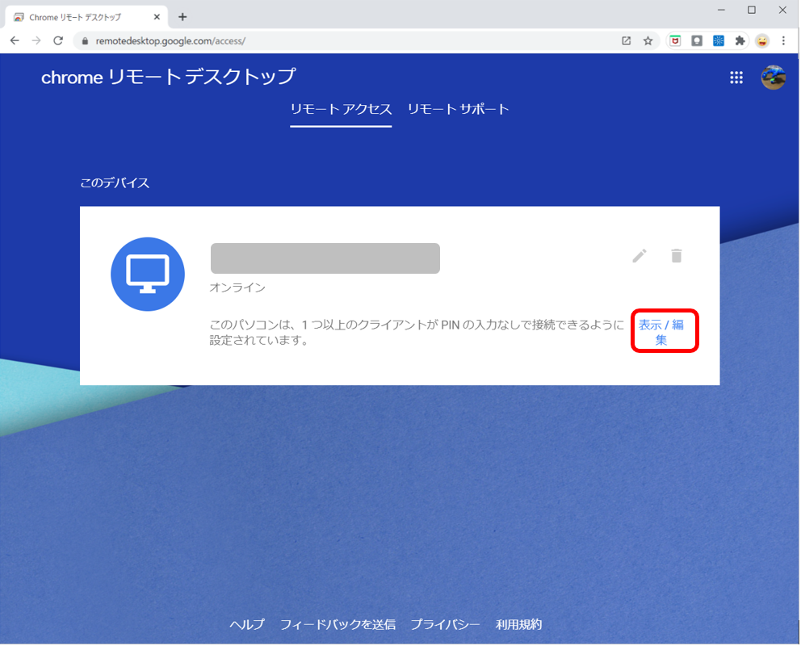The height and width of the screenshot is (646, 801).
Task: Delete the device with the trash icon
Action: pos(677,256)
